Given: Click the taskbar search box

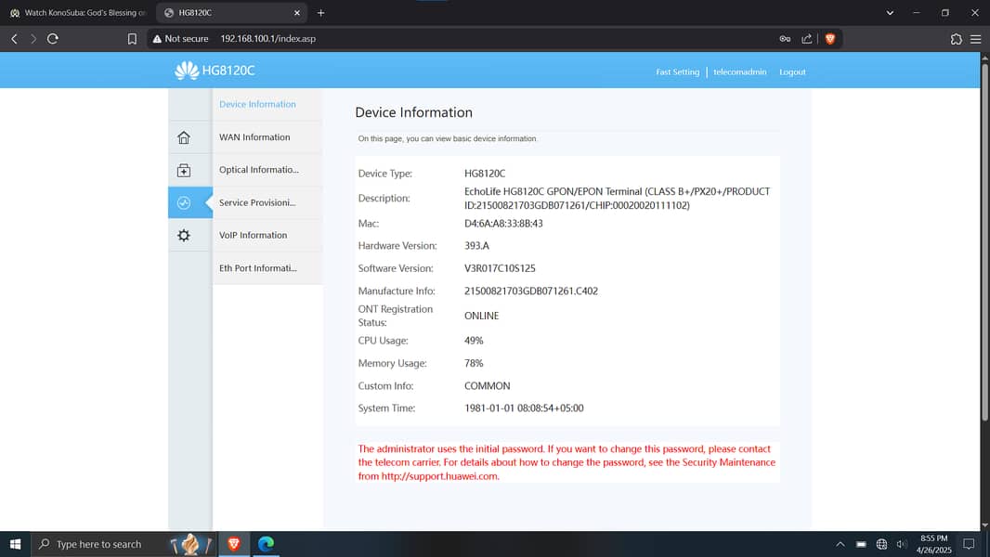Looking at the screenshot, I should (124, 544).
